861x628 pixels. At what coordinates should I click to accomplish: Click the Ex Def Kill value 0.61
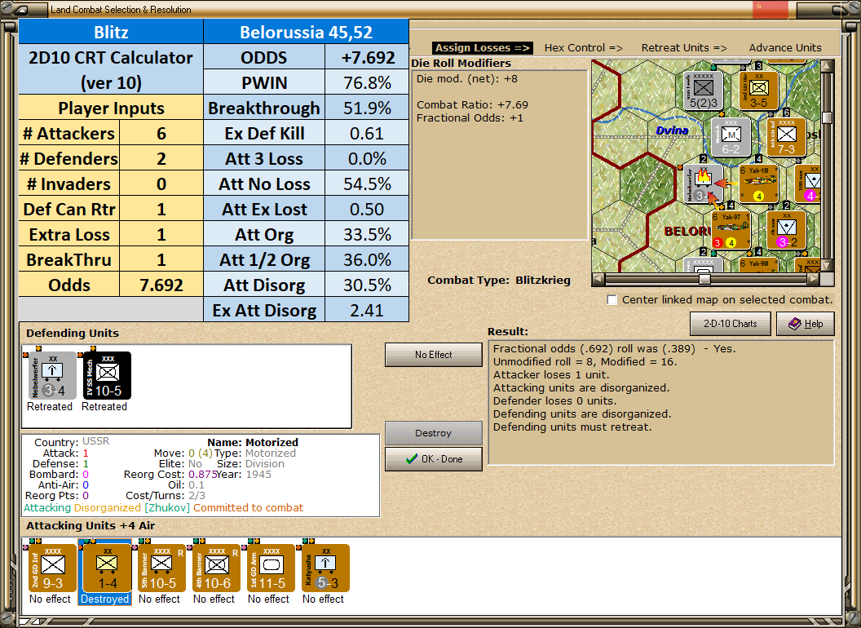coord(367,133)
